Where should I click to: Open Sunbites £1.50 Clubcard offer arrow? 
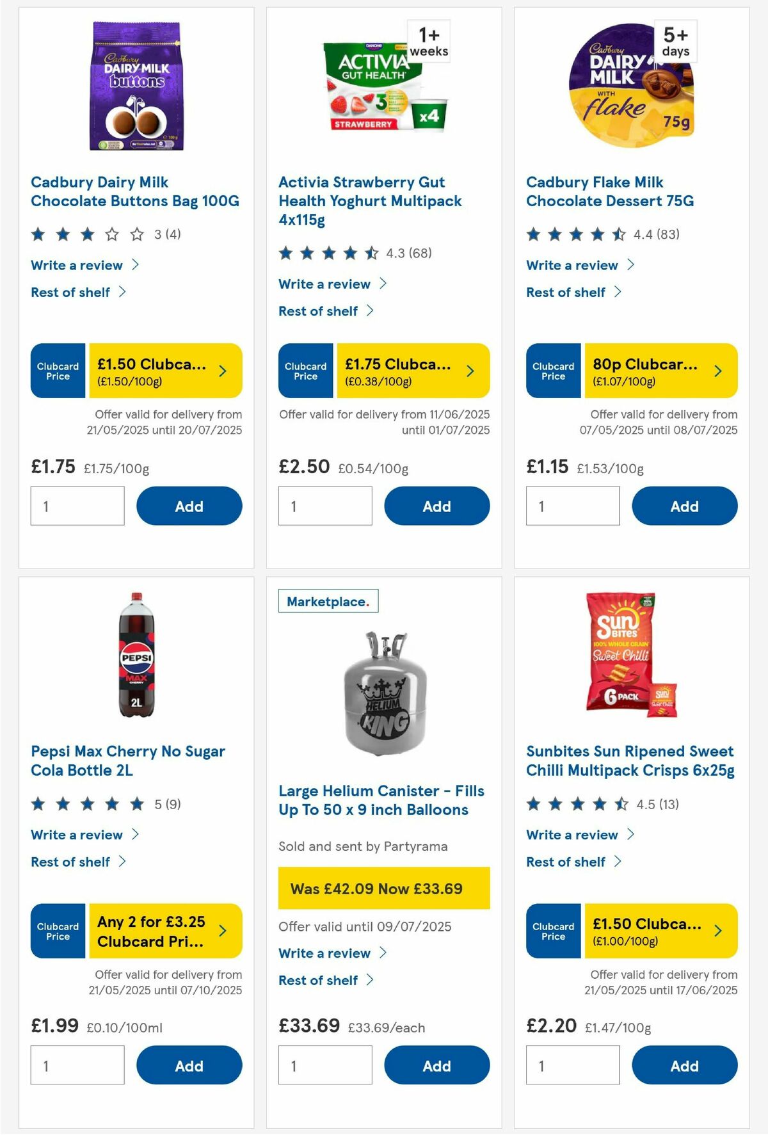click(717, 932)
